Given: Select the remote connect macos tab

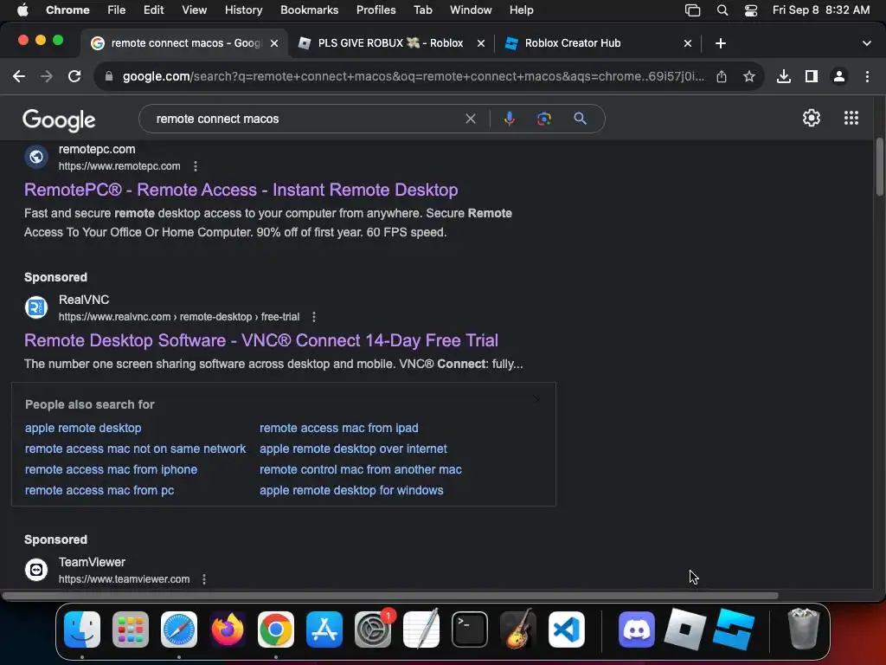Looking at the screenshot, I should point(185,43).
